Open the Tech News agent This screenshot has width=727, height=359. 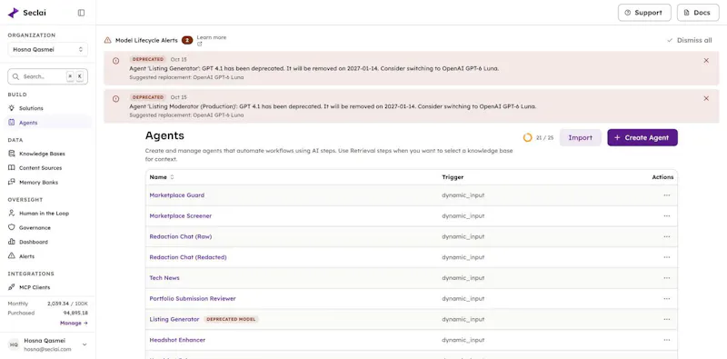(x=164, y=278)
